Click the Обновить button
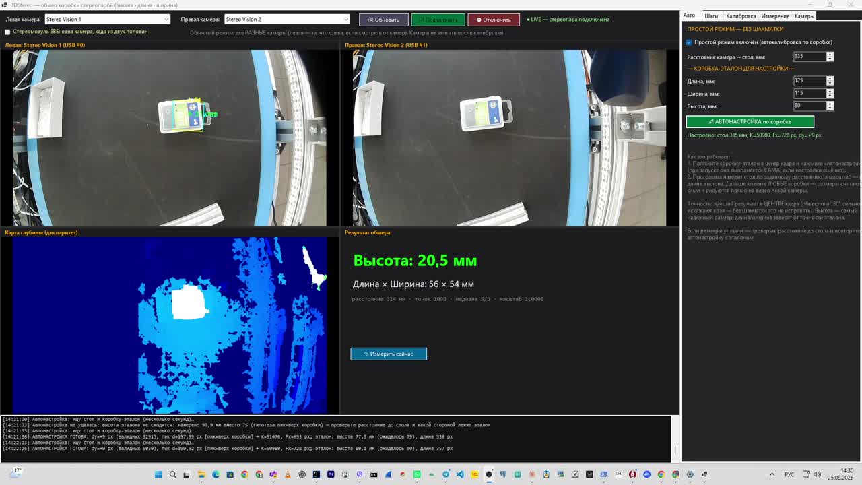 click(x=383, y=20)
